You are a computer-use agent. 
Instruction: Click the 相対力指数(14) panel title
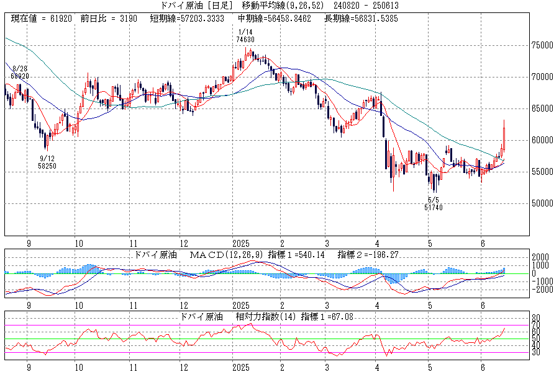257,317
